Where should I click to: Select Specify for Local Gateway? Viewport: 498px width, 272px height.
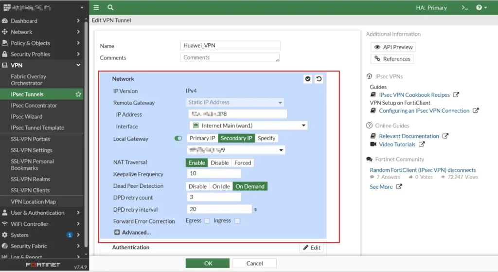pos(267,138)
